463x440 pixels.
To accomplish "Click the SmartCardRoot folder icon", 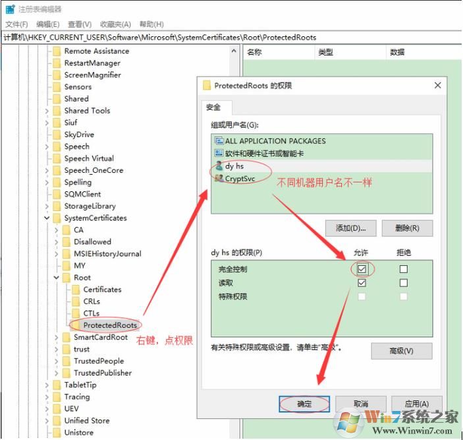I will [x=67, y=337].
